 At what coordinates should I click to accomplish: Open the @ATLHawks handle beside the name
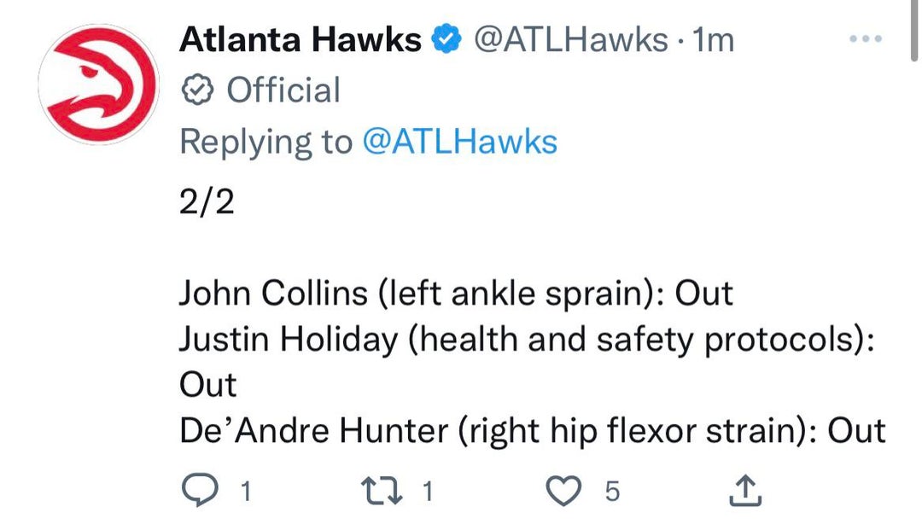[570, 39]
